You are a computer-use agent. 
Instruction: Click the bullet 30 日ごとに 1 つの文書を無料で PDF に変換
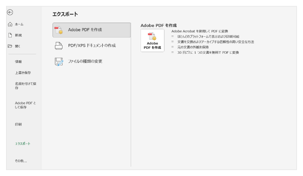(208, 52)
